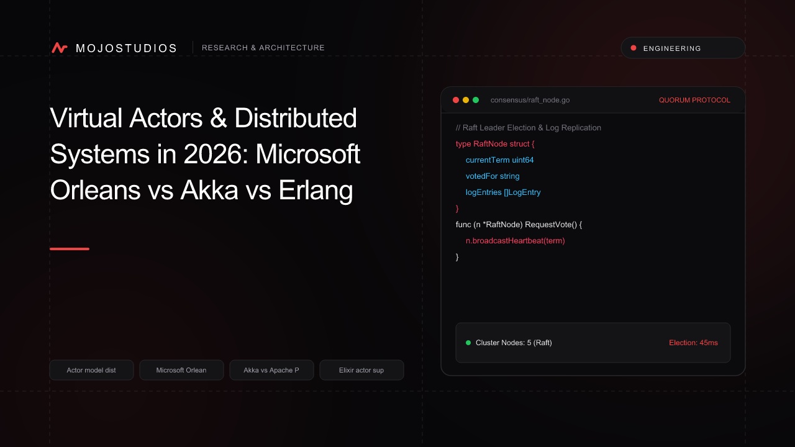This screenshot has height=447, width=795.
Task: Click the red close dot in code window
Action: (x=456, y=100)
